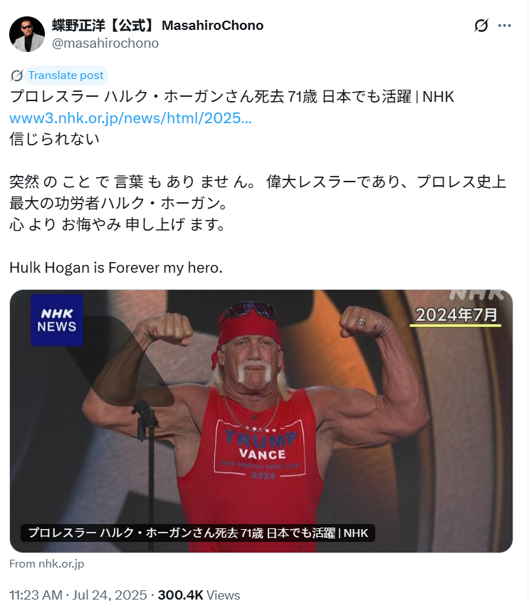
Task: Click the Translate post button
Action: point(66,75)
